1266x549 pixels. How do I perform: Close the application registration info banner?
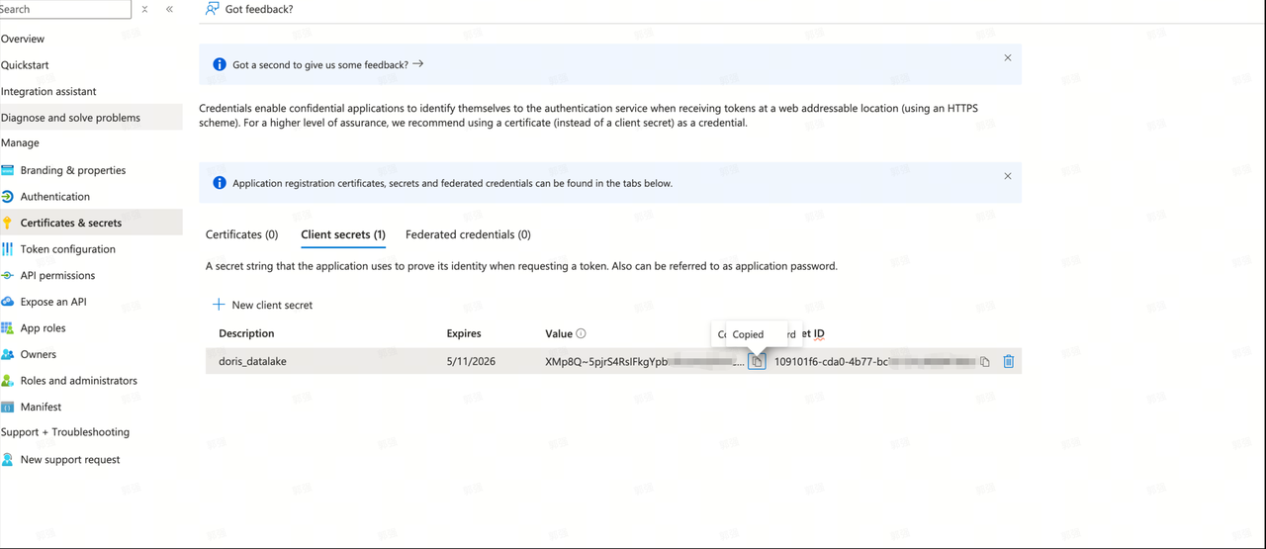coord(1008,176)
